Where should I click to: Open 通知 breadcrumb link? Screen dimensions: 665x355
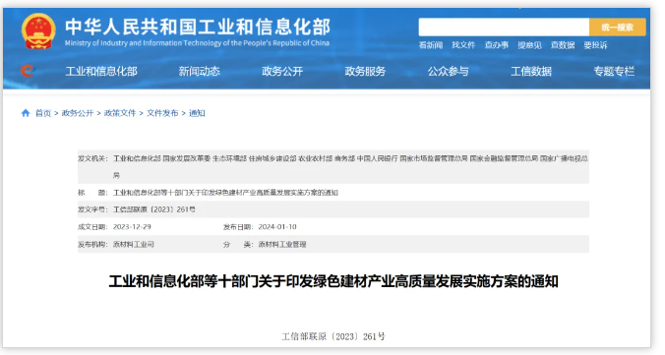point(197,113)
